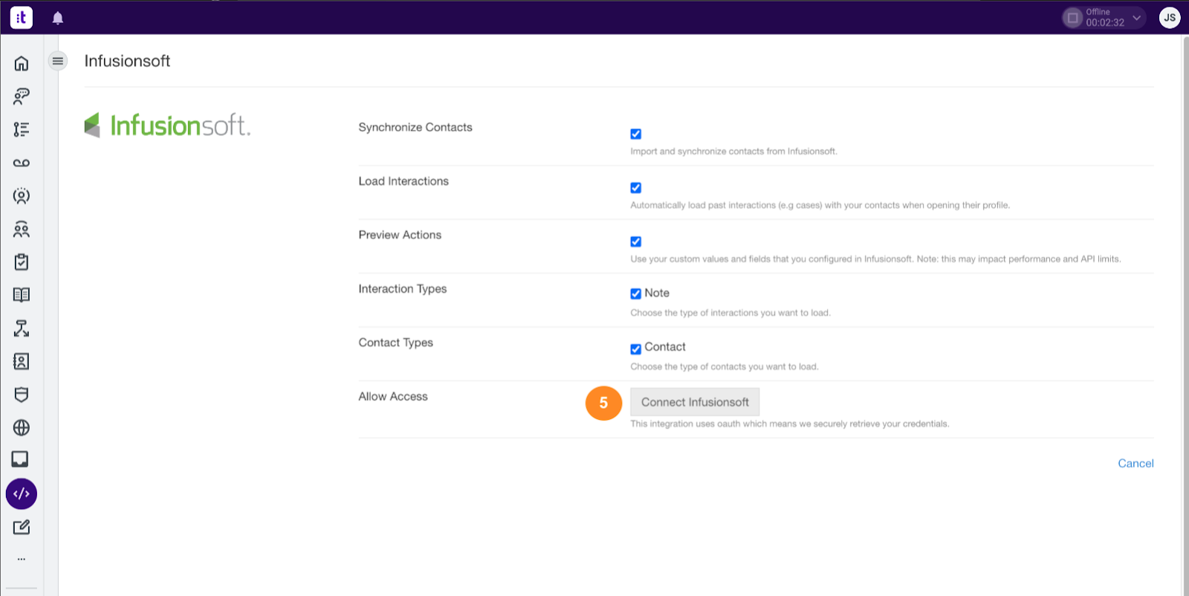The width and height of the screenshot is (1189, 596).
Task: Click text "This integration uses oauth" description
Action: click(790, 424)
